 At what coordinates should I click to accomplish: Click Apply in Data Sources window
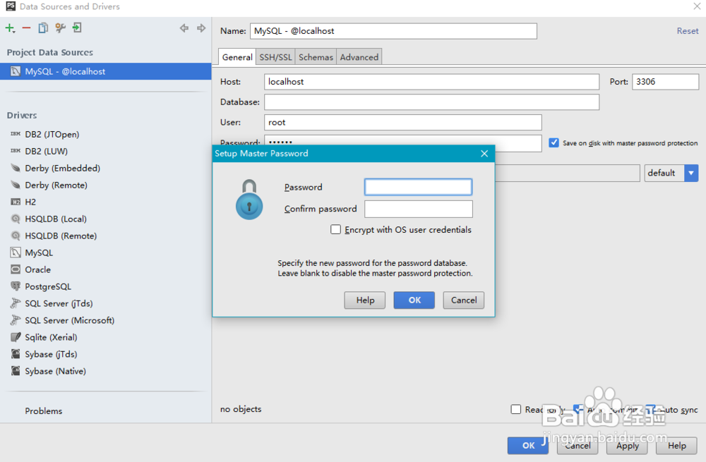627,445
